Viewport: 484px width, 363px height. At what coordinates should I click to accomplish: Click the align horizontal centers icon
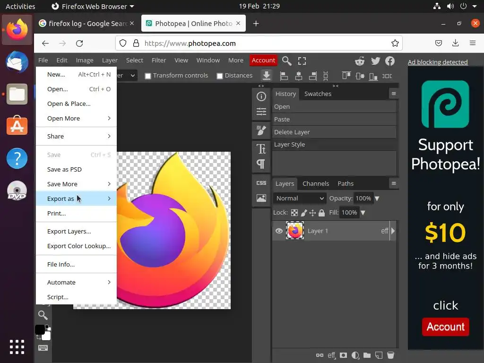[x=299, y=76]
